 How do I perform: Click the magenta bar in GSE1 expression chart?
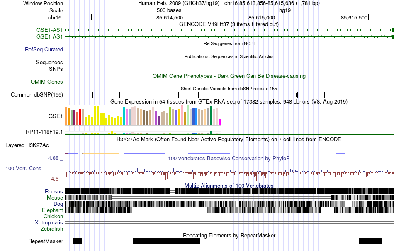220,122
